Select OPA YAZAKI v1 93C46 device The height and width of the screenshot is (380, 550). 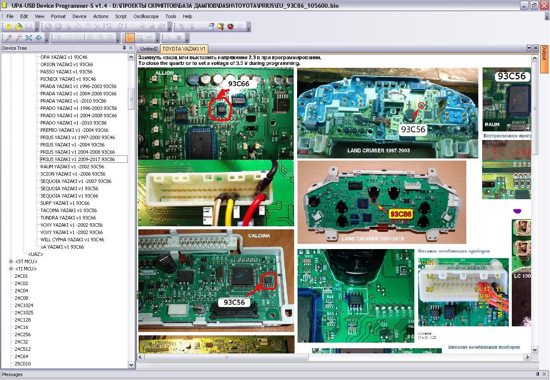tap(64, 57)
